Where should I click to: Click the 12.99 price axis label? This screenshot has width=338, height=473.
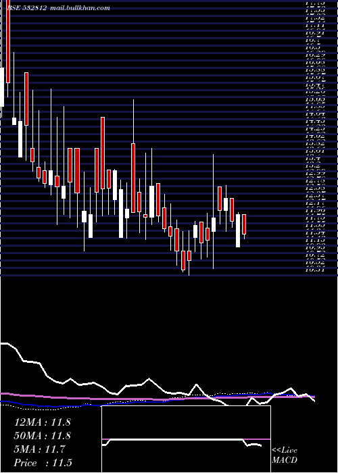tap(315, 173)
